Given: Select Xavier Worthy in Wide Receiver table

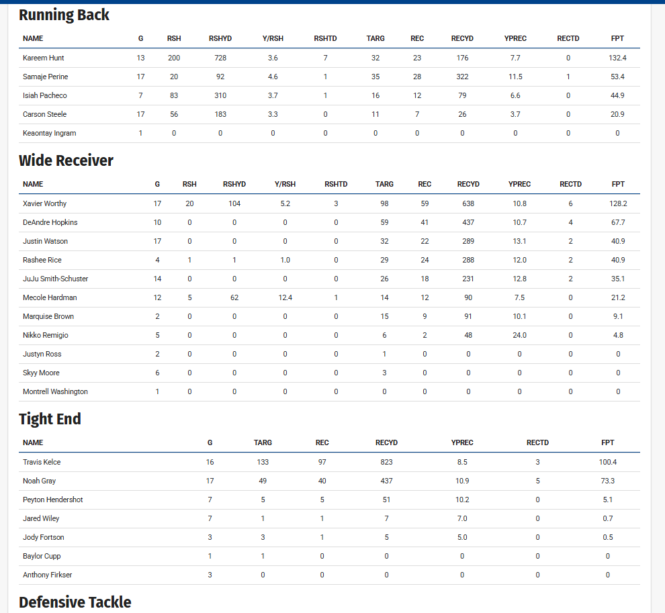Looking at the screenshot, I should [x=44, y=203].
